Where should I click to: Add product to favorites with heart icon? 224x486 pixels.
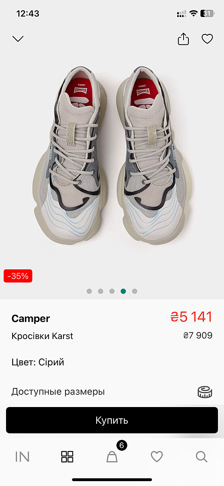207,39
